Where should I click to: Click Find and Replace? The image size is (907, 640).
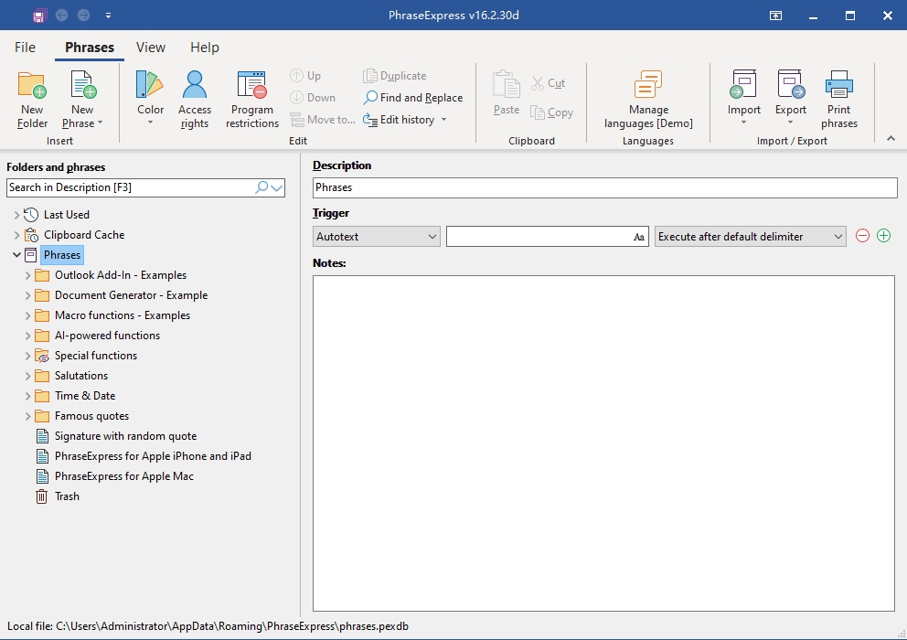[412, 98]
